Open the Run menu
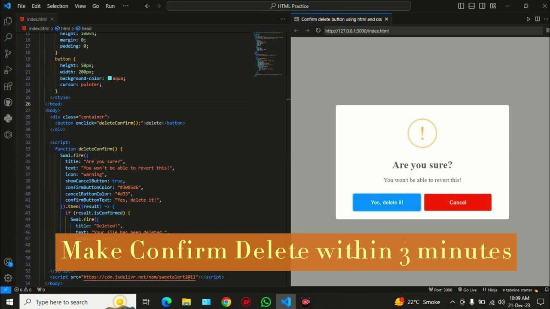The height and width of the screenshot is (309, 550). point(110,6)
